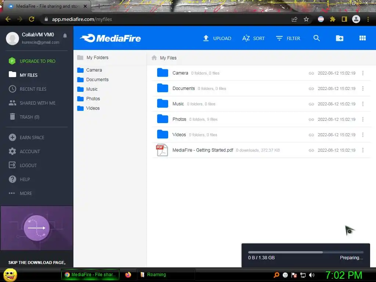The image size is (376, 282).
Task: Open the three-dot menu for Music row
Action: pyautogui.click(x=363, y=104)
